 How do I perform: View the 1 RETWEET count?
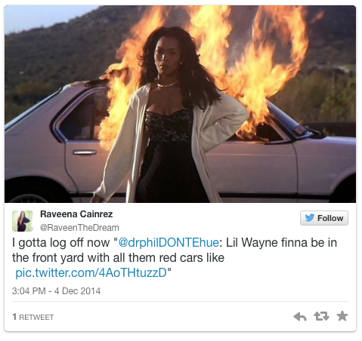click(x=33, y=317)
